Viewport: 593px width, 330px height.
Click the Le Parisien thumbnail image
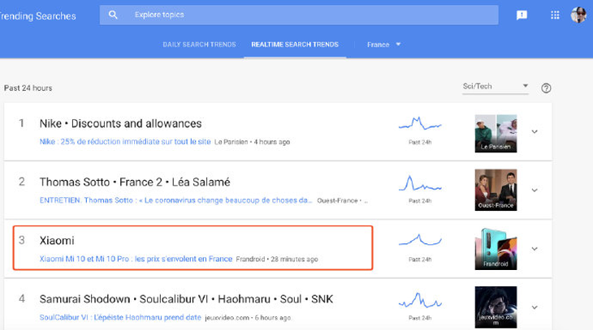tap(496, 134)
